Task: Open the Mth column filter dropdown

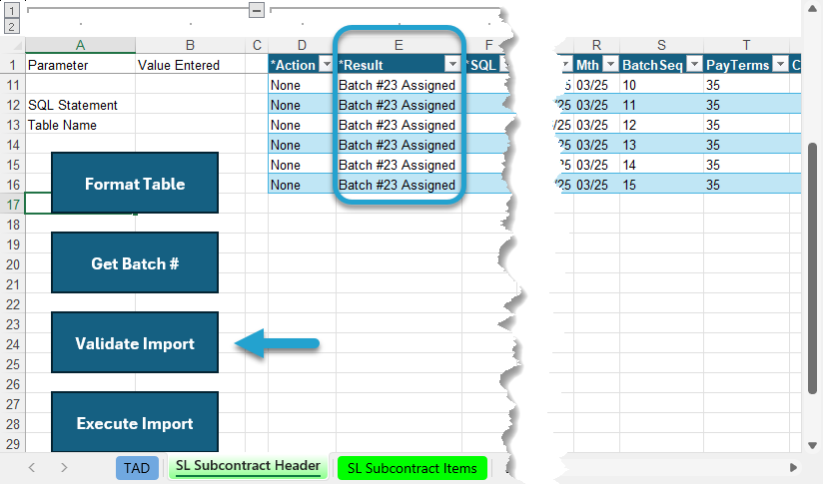Action: [610, 65]
